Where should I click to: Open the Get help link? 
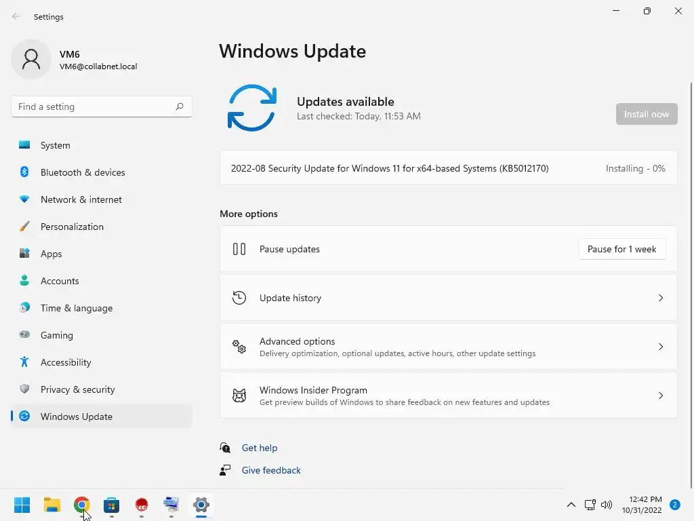tap(260, 448)
